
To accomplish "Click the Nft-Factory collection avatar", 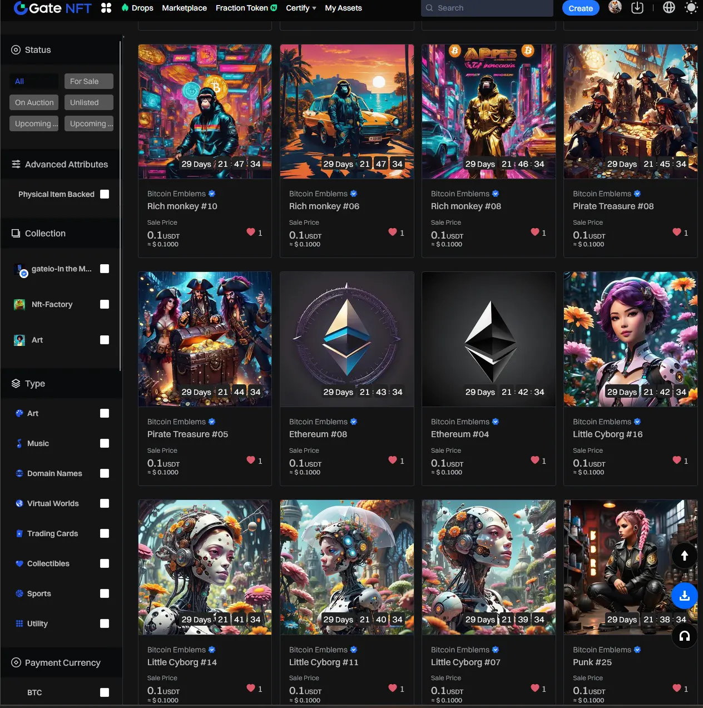I will click(x=19, y=304).
